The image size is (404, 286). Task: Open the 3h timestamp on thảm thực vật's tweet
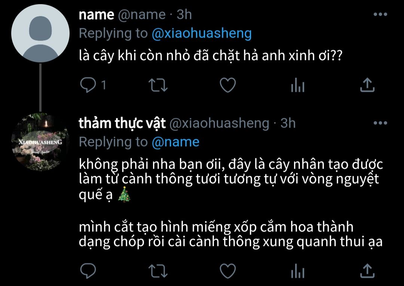(288, 123)
